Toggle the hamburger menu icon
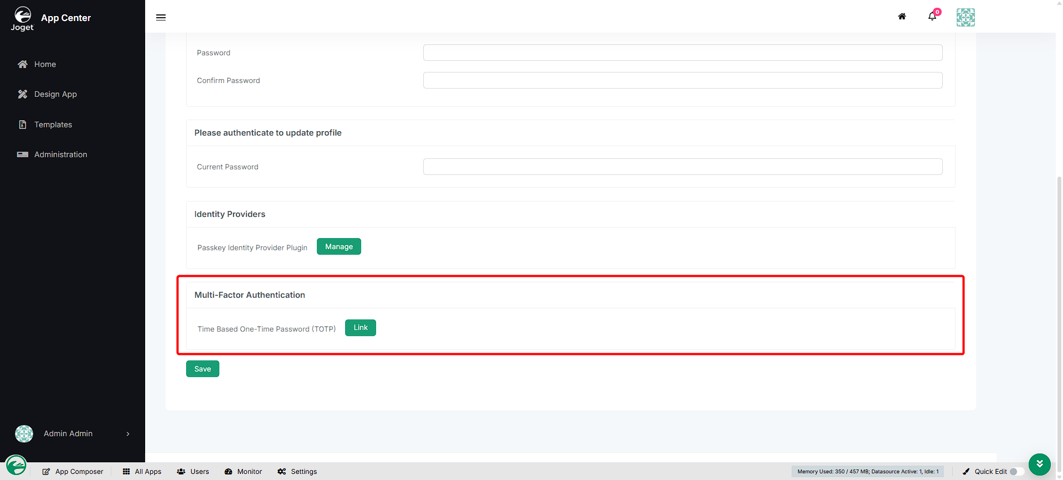Viewport: 1063px width, 480px height. pos(161,18)
